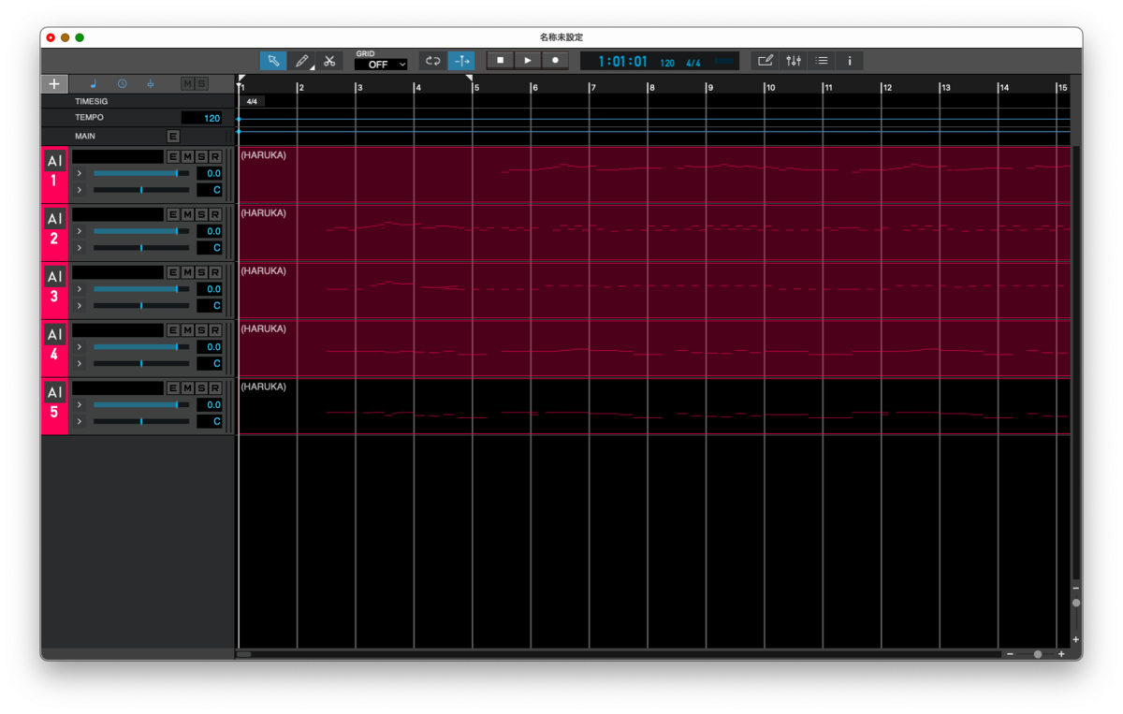Image resolution: width=1123 pixels, height=714 pixels.
Task: Solo track 1 with its S button
Action: tap(201, 156)
